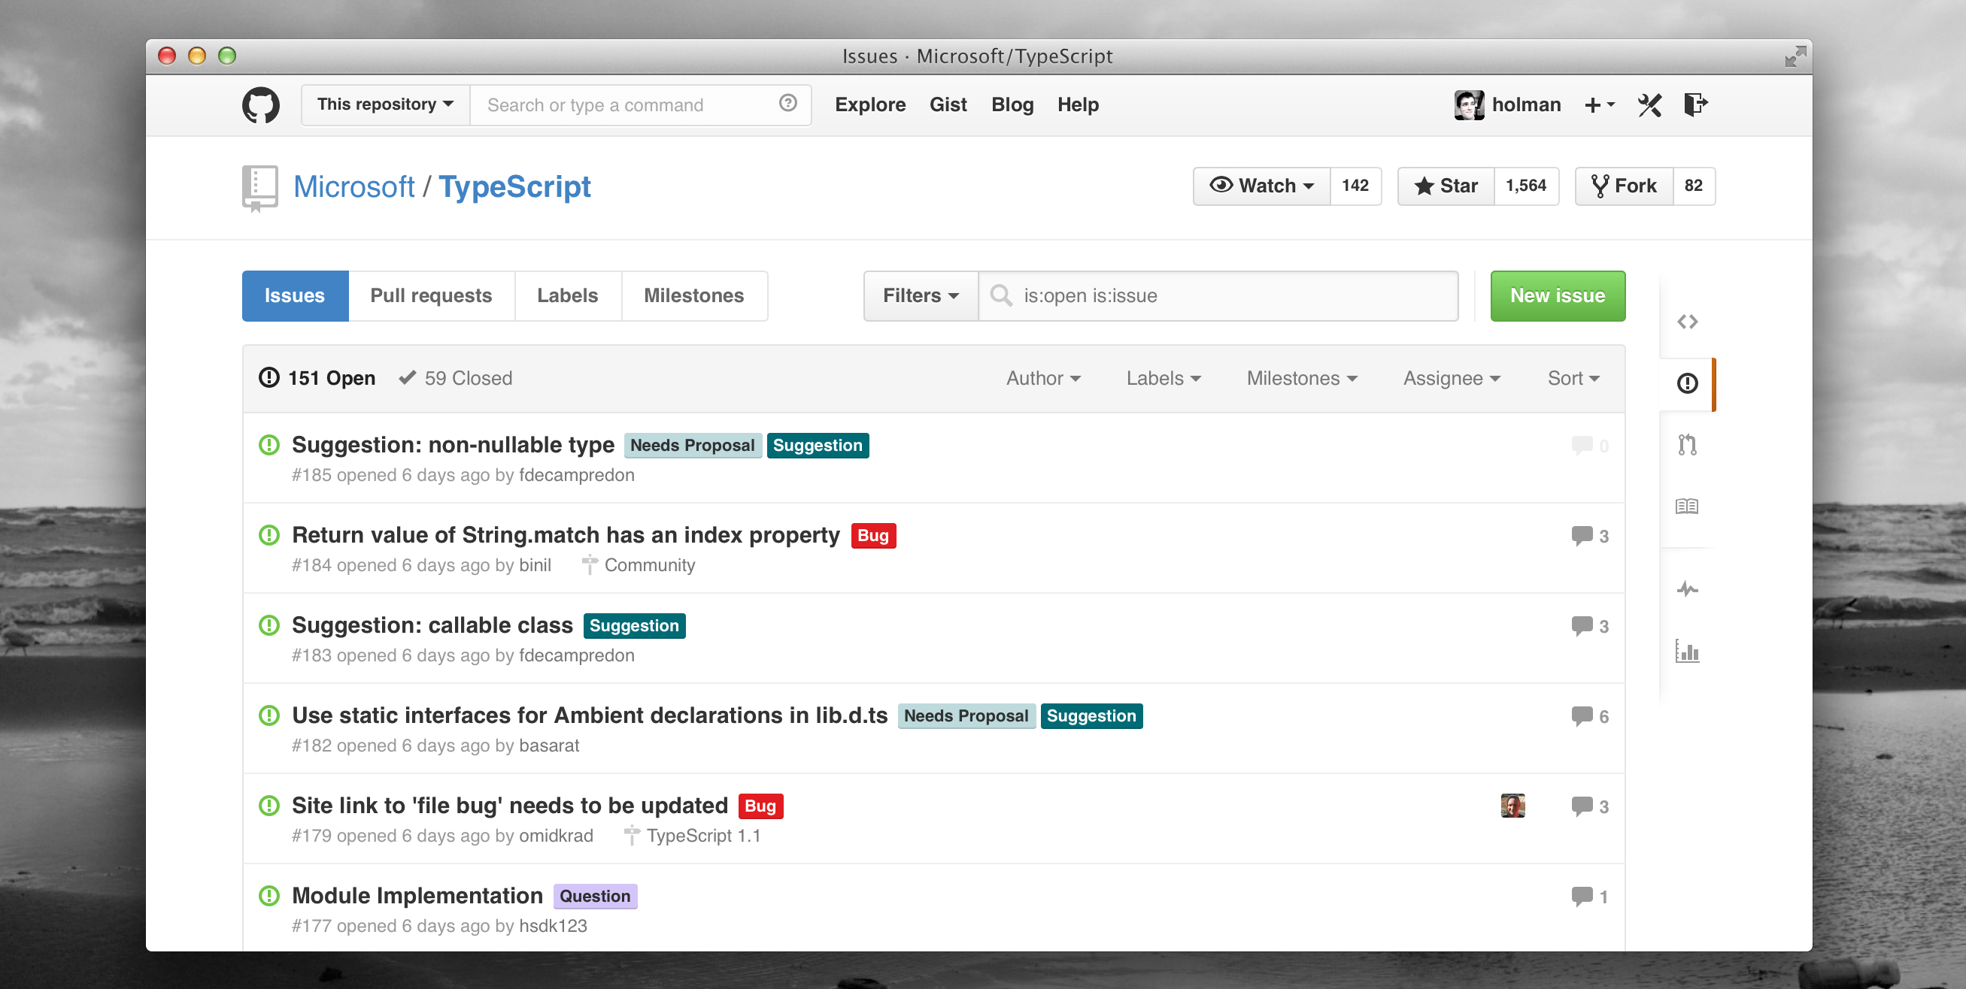Click the GitHub octocat logo

tap(260, 104)
